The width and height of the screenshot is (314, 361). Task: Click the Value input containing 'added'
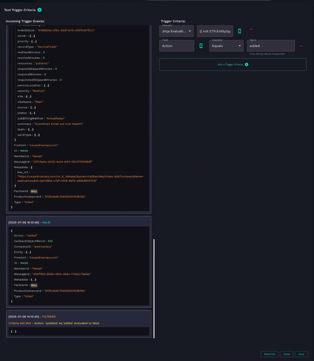[270, 46]
